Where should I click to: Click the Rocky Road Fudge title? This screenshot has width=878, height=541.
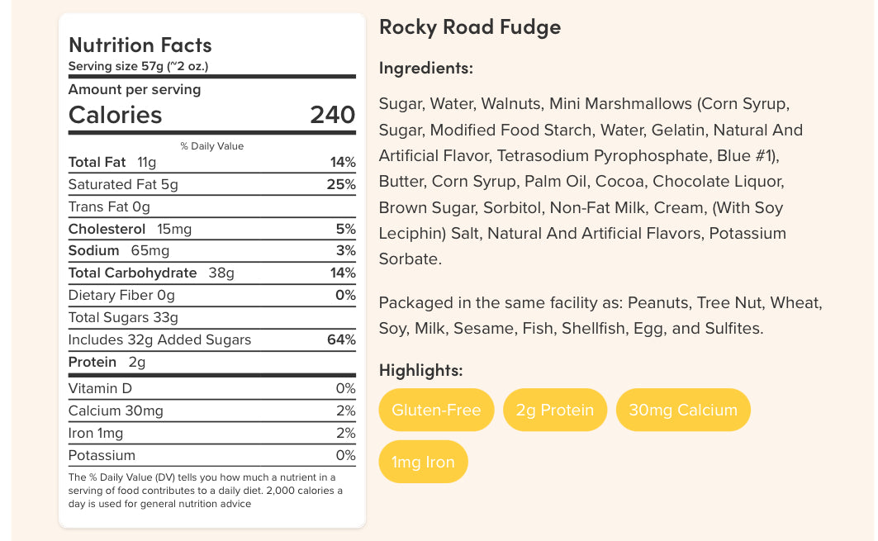pos(469,27)
